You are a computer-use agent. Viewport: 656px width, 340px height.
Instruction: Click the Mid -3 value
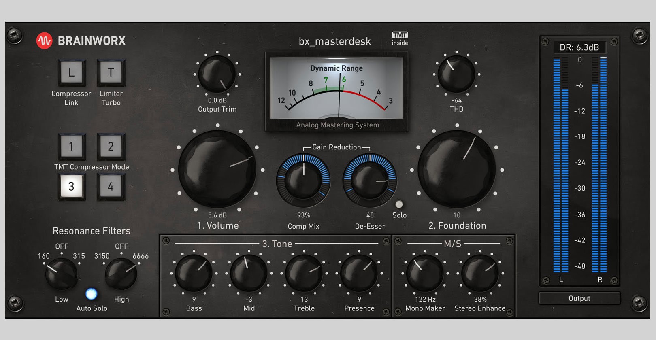pyautogui.click(x=249, y=300)
